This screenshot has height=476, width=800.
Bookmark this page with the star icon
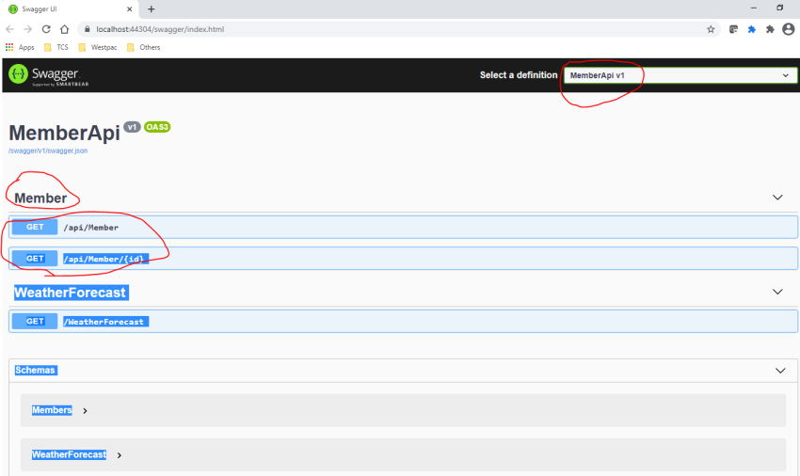click(711, 29)
